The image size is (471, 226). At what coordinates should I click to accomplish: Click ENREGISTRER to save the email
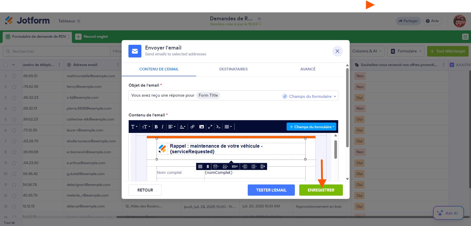pos(321,190)
